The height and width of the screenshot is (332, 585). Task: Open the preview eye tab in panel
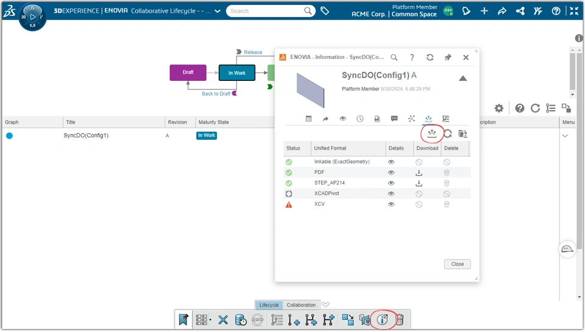click(x=342, y=119)
